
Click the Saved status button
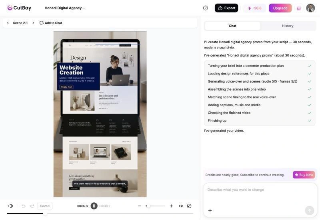tap(45, 206)
